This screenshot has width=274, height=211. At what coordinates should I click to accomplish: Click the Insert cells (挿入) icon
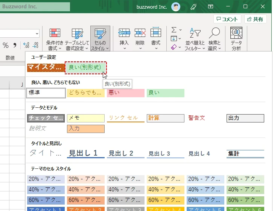pyautogui.click(x=124, y=33)
